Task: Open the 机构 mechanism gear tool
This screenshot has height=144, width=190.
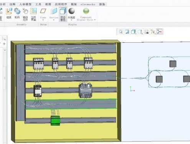Action: click(17, 13)
